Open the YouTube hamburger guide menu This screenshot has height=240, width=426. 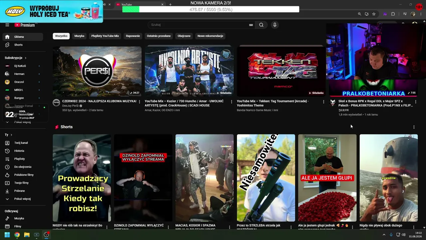7,25
